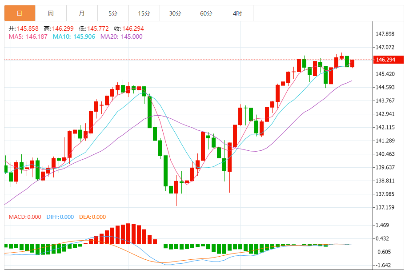Click the DEA value label
The image size is (405, 270).
[x=92, y=217]
